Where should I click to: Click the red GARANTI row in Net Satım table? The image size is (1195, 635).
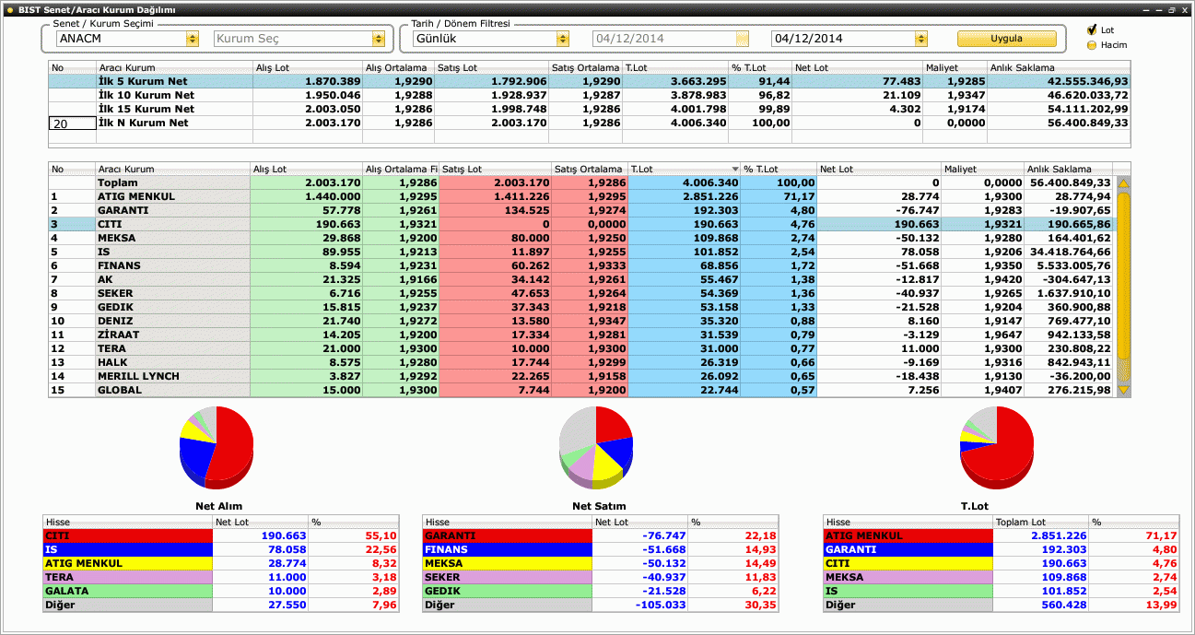tap(600, 535)
